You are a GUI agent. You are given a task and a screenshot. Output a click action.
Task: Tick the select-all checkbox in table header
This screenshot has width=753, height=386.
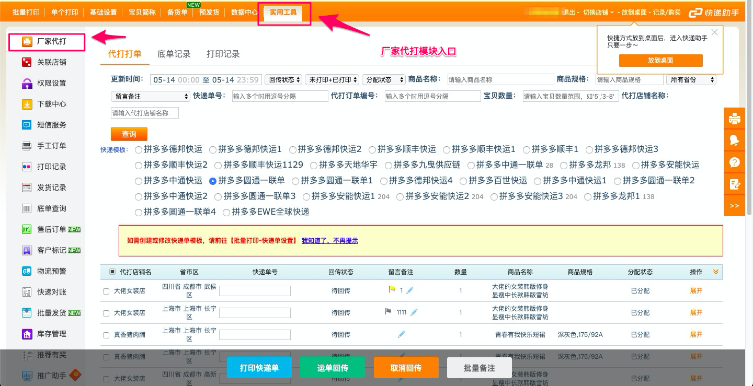click(x=112, y=272)
